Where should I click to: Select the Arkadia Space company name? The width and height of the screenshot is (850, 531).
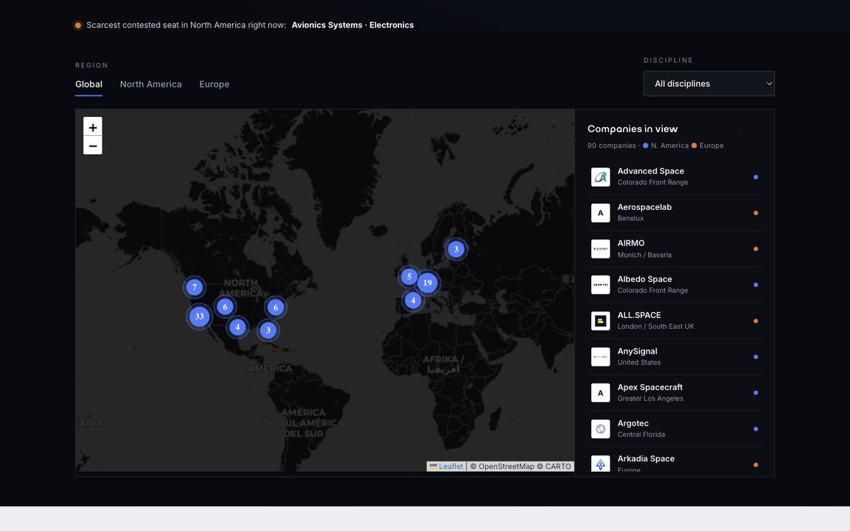646,459
